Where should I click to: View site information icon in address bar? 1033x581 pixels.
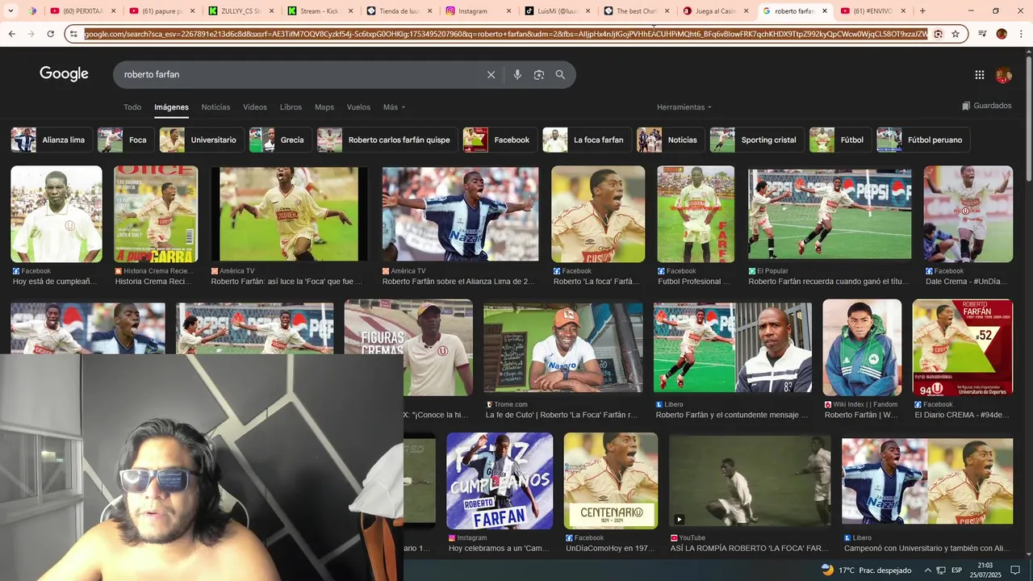(73, 34)
